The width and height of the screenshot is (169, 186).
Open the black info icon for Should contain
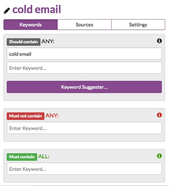159,41
